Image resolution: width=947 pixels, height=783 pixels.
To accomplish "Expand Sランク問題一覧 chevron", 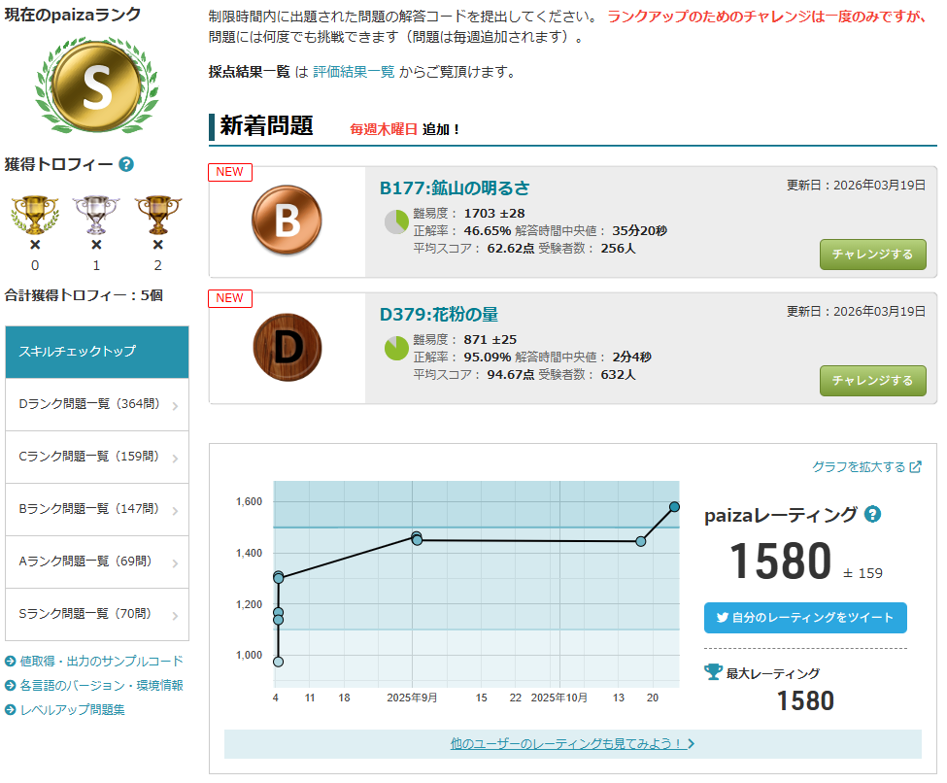I will tap(175, 616).
